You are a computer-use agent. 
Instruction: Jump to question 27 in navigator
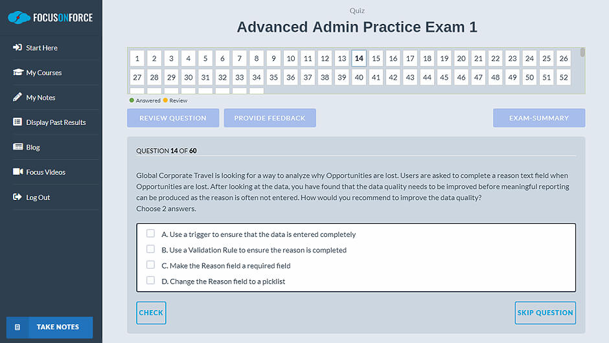point(137,78)
